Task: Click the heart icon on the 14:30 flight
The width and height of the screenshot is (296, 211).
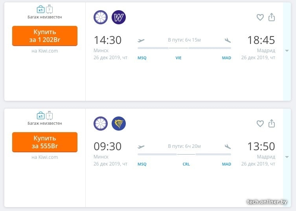Action: 260,17
